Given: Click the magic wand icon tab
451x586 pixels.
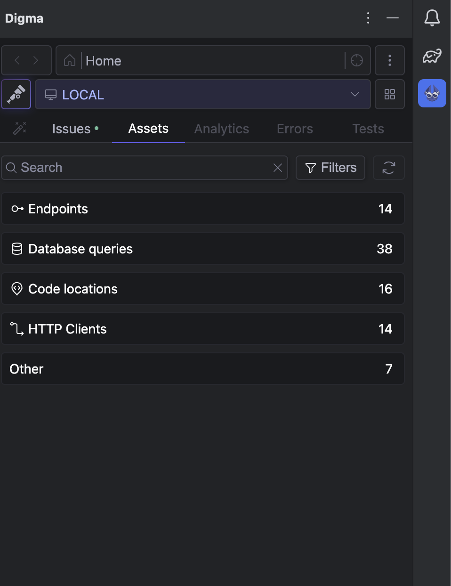Looking at the screenshot, I should pyautogui.click(x=20, y=128).
